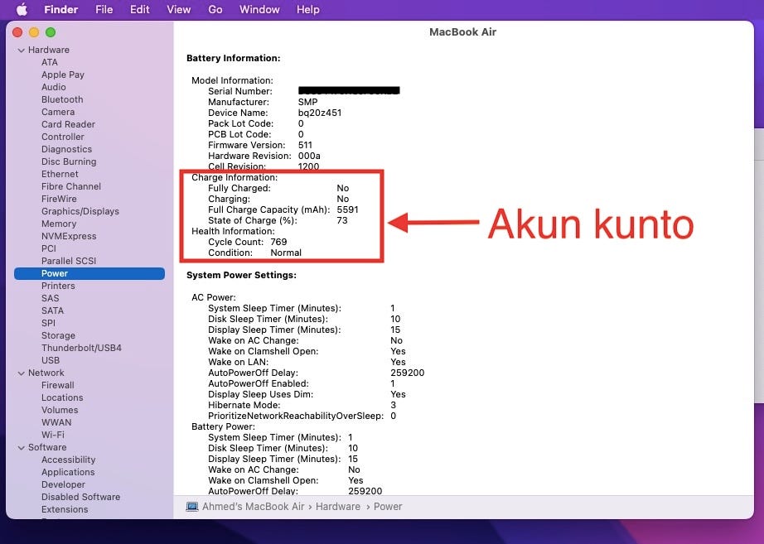The width and height of the screenshot is (764, 544).
Task: Select SATA in the sidebar
Action: [53, 311]
